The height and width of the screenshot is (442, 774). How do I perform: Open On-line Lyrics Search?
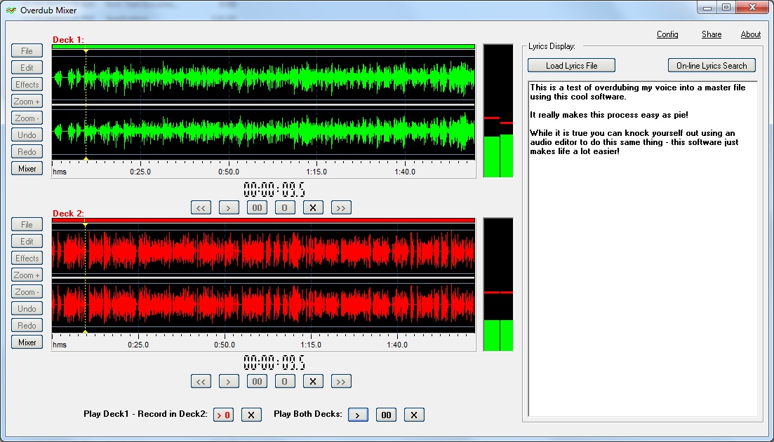point(712,65)
